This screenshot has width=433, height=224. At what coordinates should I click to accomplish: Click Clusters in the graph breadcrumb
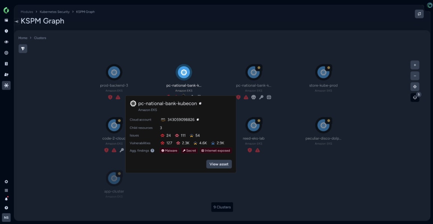pyautogui.click(x=40, y=38)
